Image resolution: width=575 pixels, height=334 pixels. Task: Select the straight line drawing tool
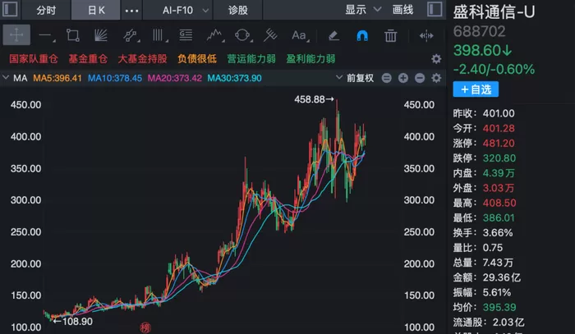(46, 35)
